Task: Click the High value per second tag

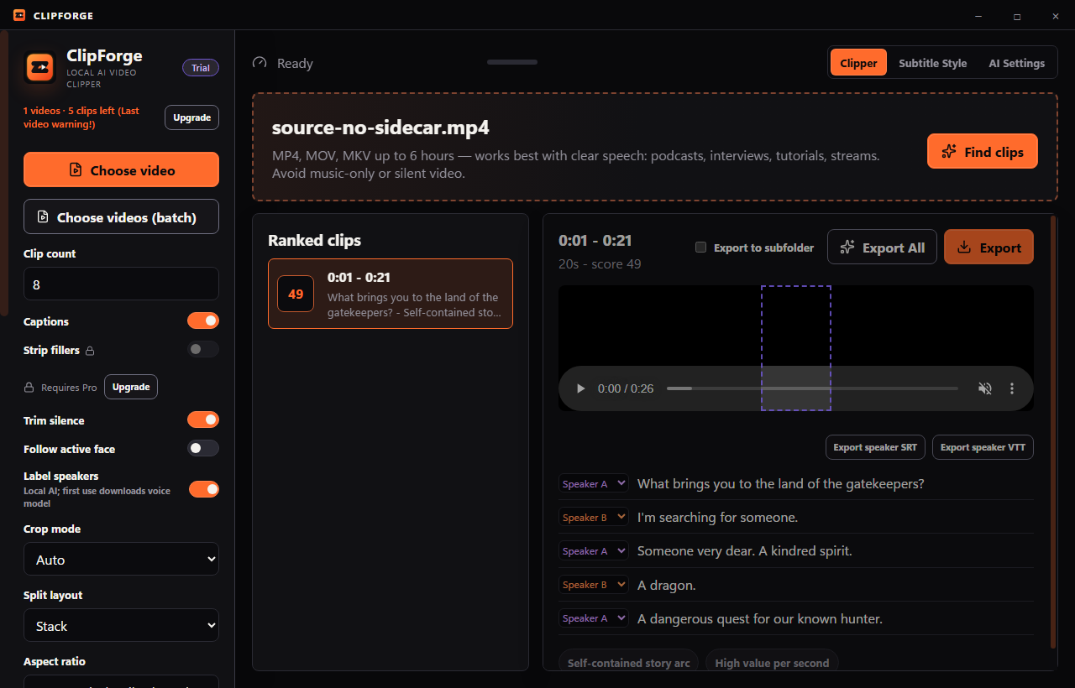Action: click(x=772, y=663)
